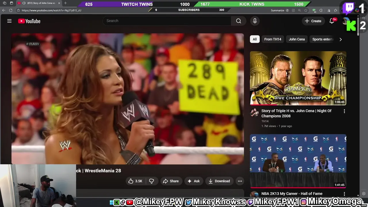Open the chat extension badge icon
This screenshot has height=207, width=368.
pyautogui.click(x=314, y=11)
